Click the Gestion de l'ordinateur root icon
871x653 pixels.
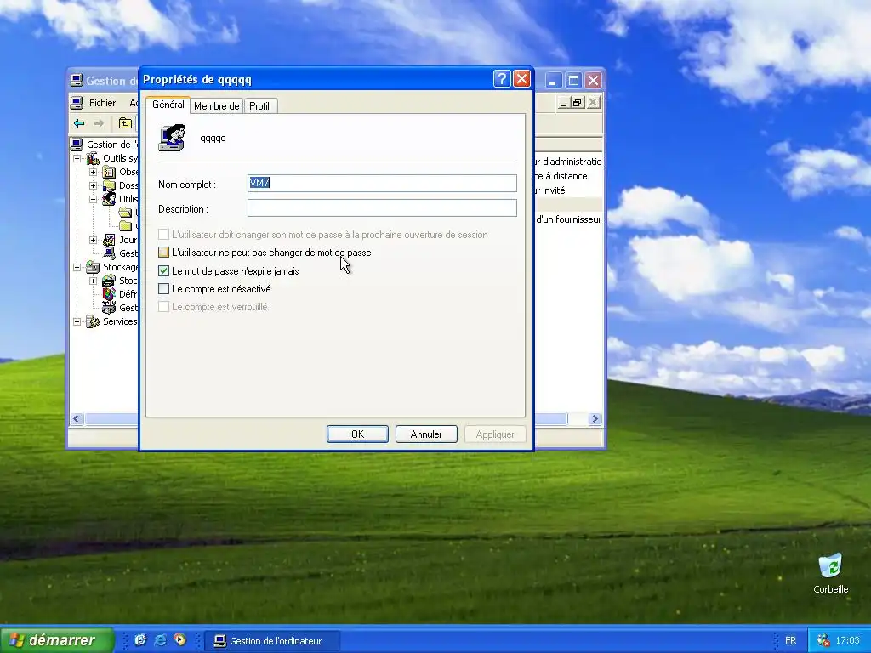77,145
